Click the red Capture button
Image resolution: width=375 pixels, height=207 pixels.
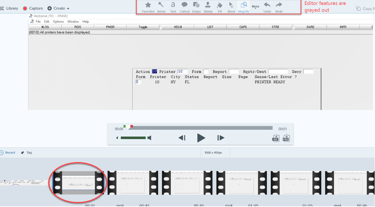click(x=33, y=8)
